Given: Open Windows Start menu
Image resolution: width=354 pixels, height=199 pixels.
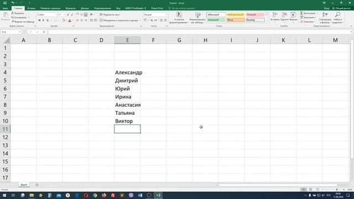Looking at the screenshot, I should coord(4,195).
